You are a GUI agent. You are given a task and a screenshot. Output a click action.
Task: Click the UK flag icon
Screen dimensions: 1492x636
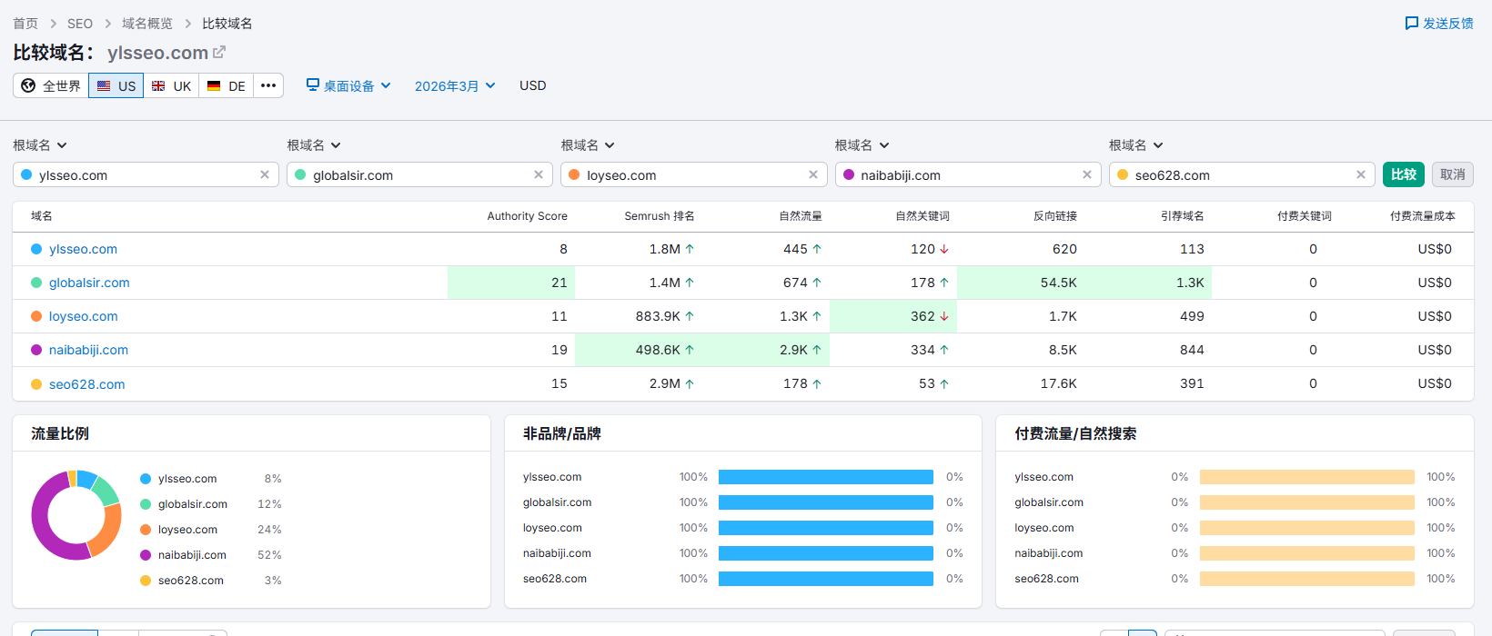(158, 85)
